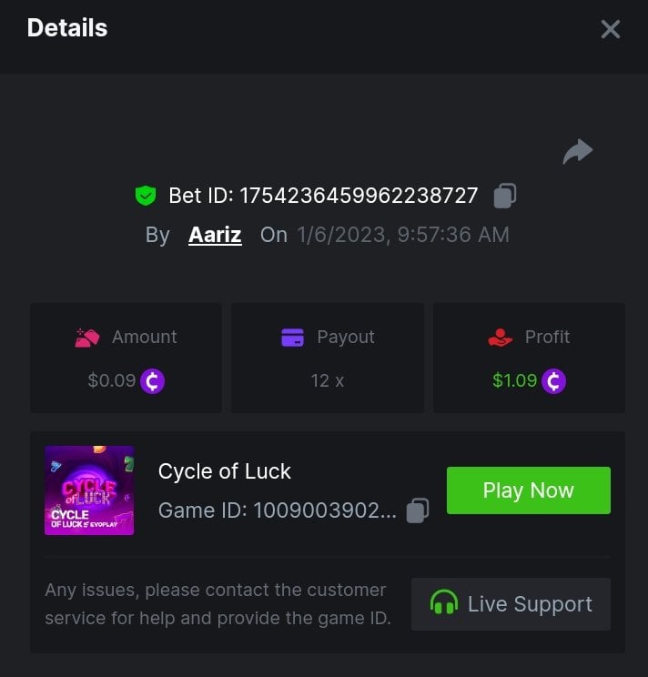Open Live Support chat

(511, 604)
